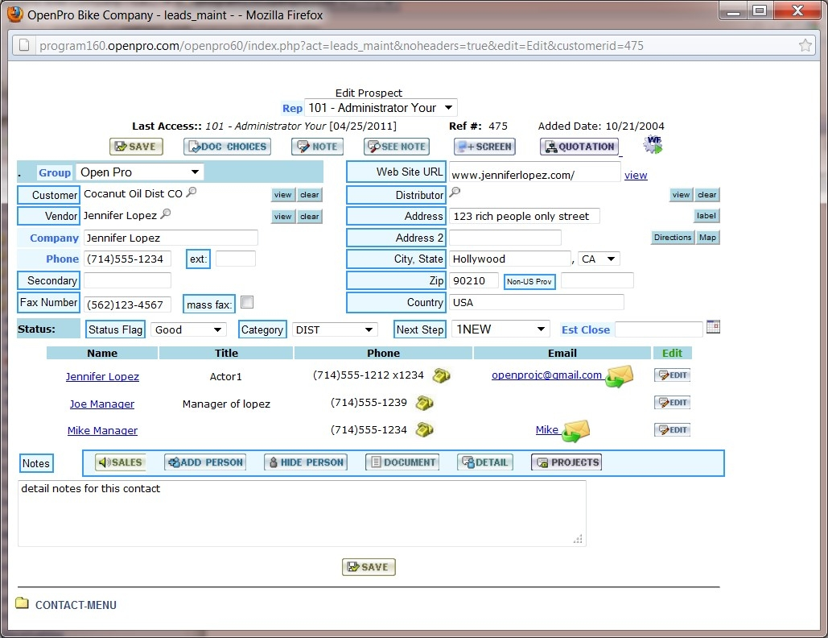Bookmark page with the star icon
The image size is (828, 638).
[x=805, y=46]
